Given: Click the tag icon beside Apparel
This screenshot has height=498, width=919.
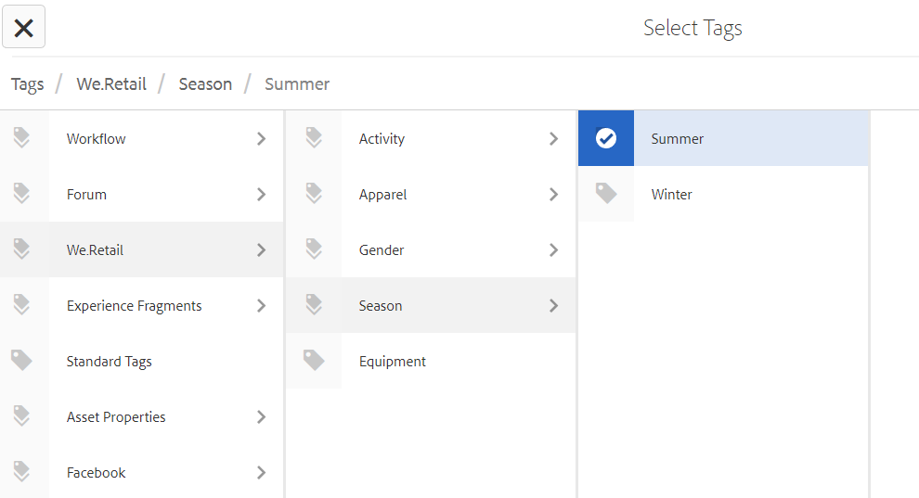Looking at the screenshot, I should click(x=314, y=194).
